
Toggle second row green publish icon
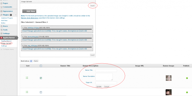[x=187, y=92]
